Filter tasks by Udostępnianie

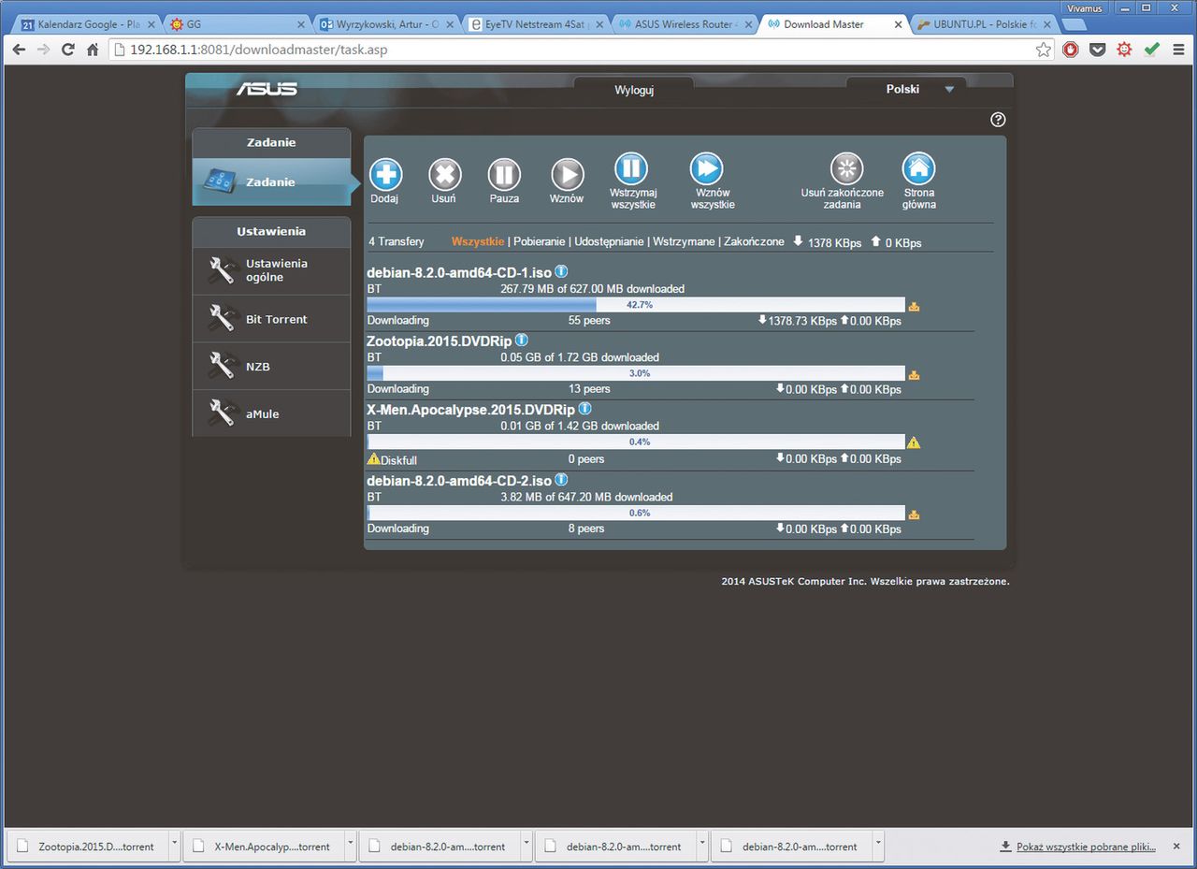coord(609,241)
